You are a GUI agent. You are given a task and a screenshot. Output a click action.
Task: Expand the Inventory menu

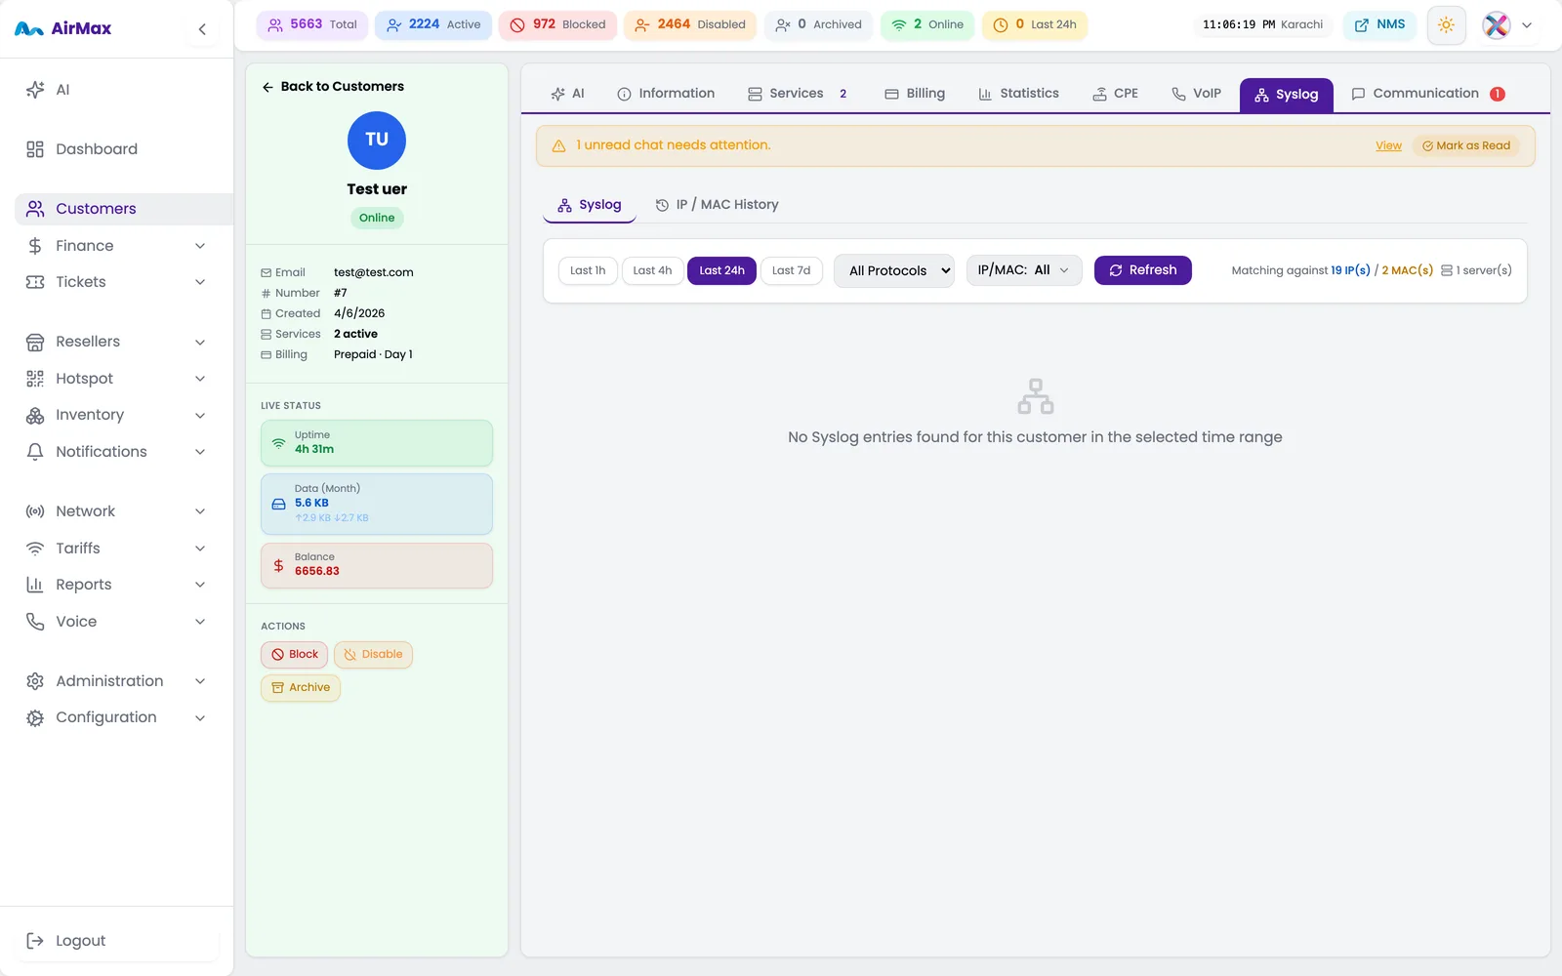(116, 415)
